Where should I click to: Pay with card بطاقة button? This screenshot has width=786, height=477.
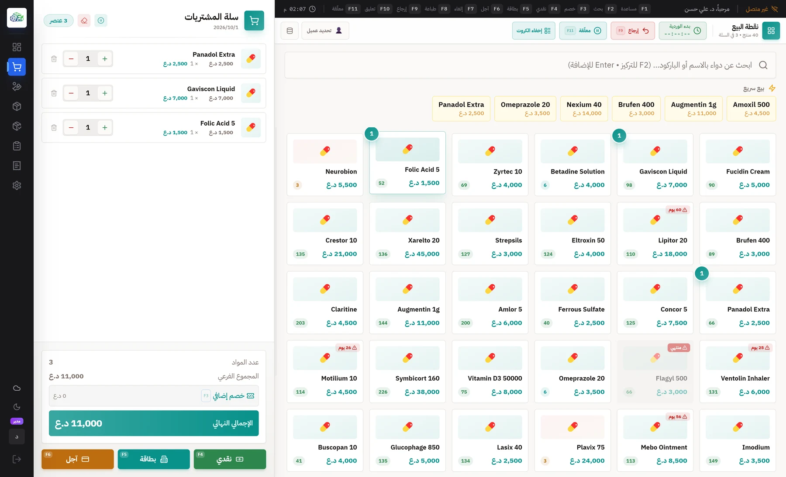pyautogui.click(x=154, y=459)
